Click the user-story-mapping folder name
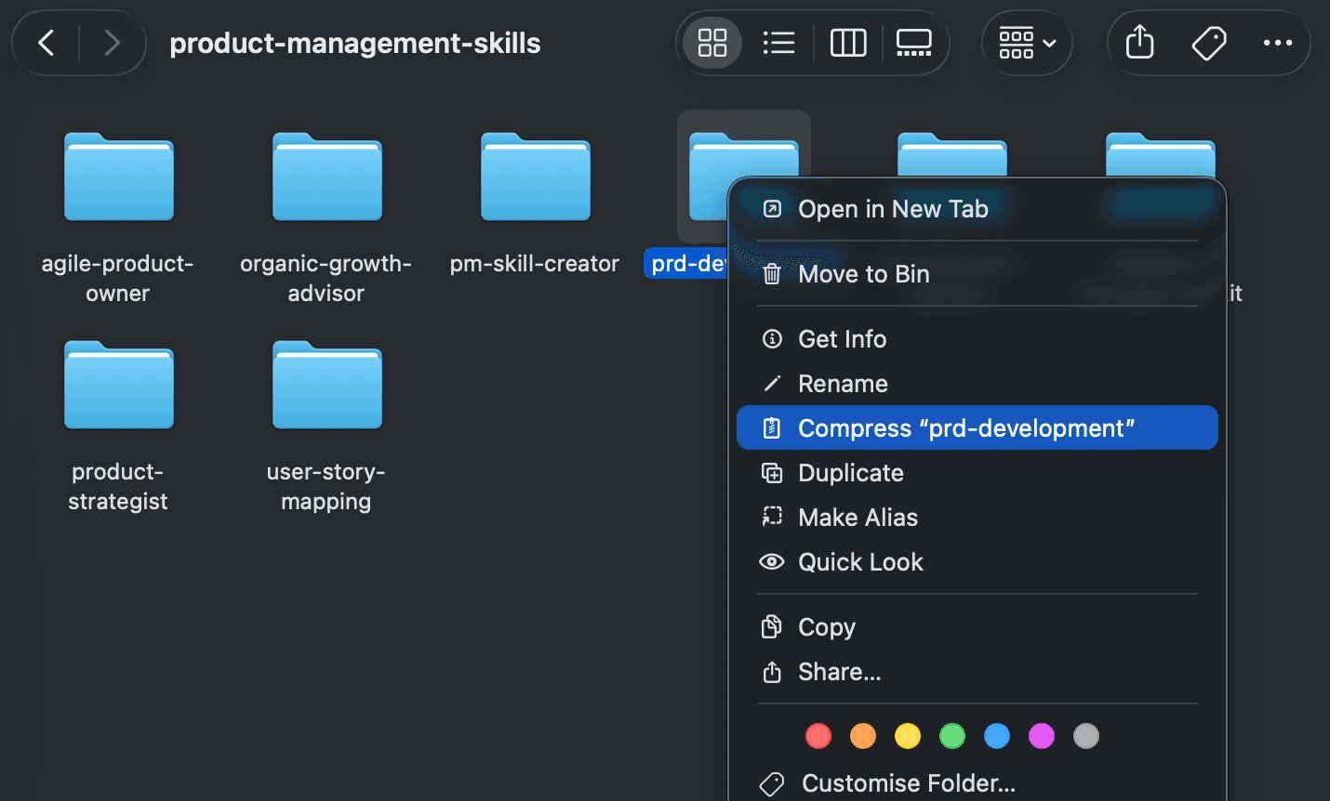The width and height of the screenshot is (1330, 801). pyautogui.click(x=326, y=486)
